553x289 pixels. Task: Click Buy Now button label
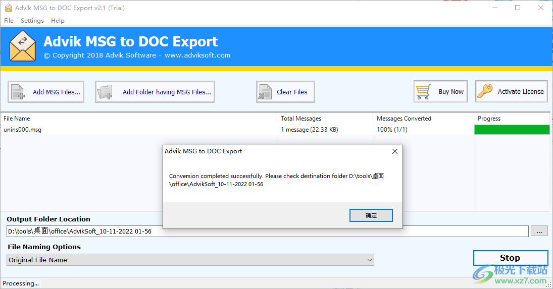coord(451,91)
